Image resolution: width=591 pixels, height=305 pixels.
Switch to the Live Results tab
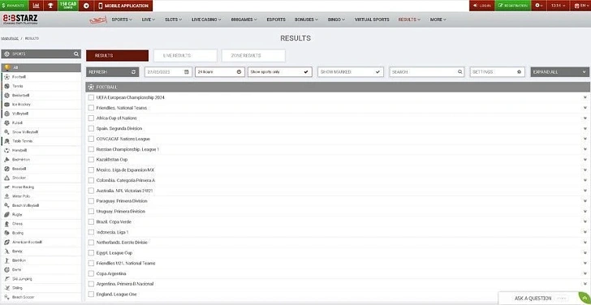tap(185, 56)
